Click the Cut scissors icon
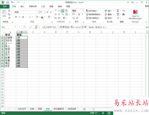 coord(9,11)
